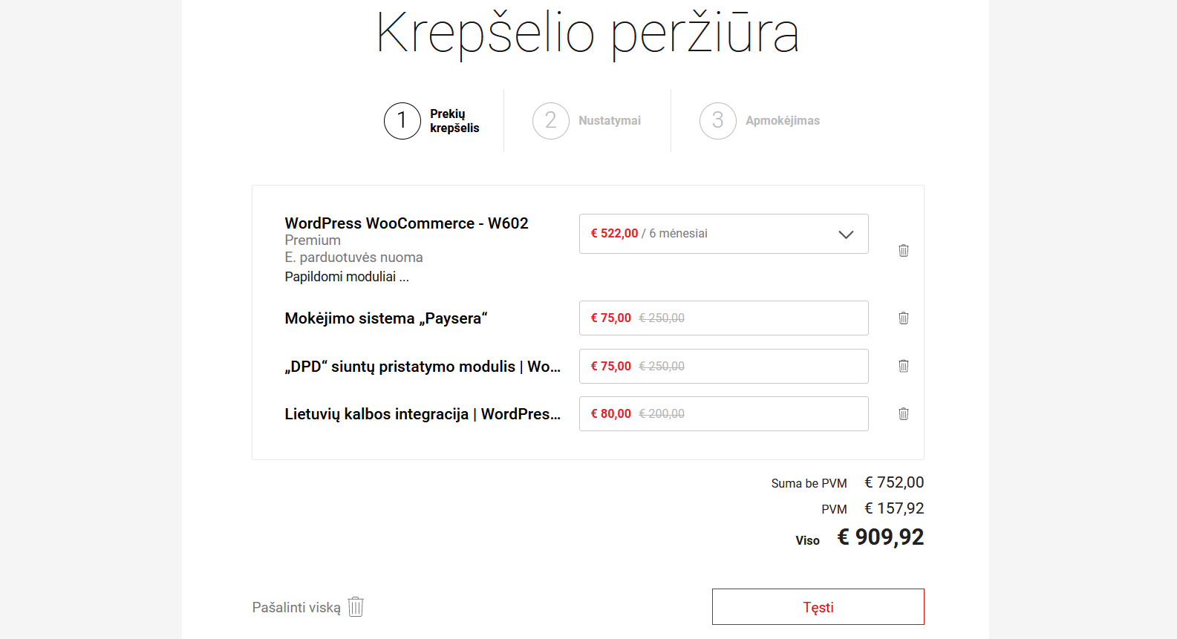1177x639 pixels.
Task: Click the Lithuanian integration € 80,00 price field
Action: [724, 413]
